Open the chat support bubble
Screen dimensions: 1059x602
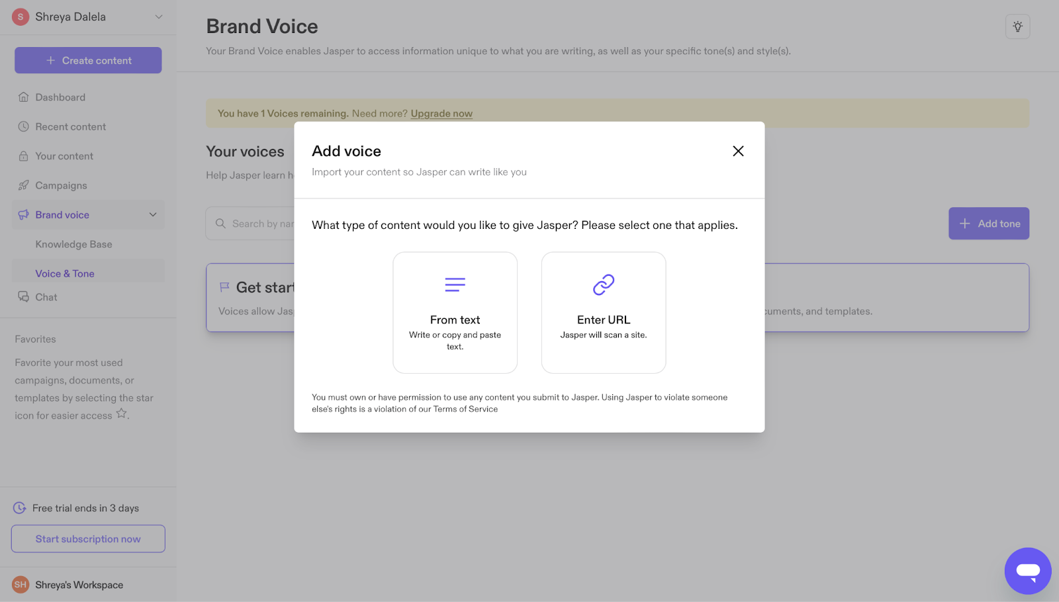point(1028,571)
